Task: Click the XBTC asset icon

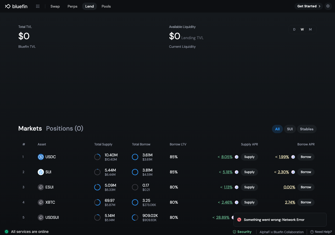Action: [41, 202]
